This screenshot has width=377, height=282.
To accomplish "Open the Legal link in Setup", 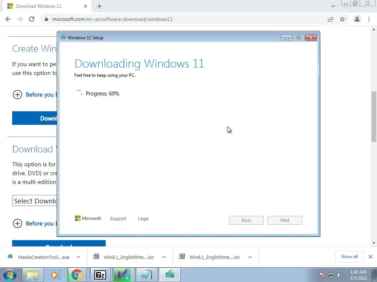I will pos(143,219).
